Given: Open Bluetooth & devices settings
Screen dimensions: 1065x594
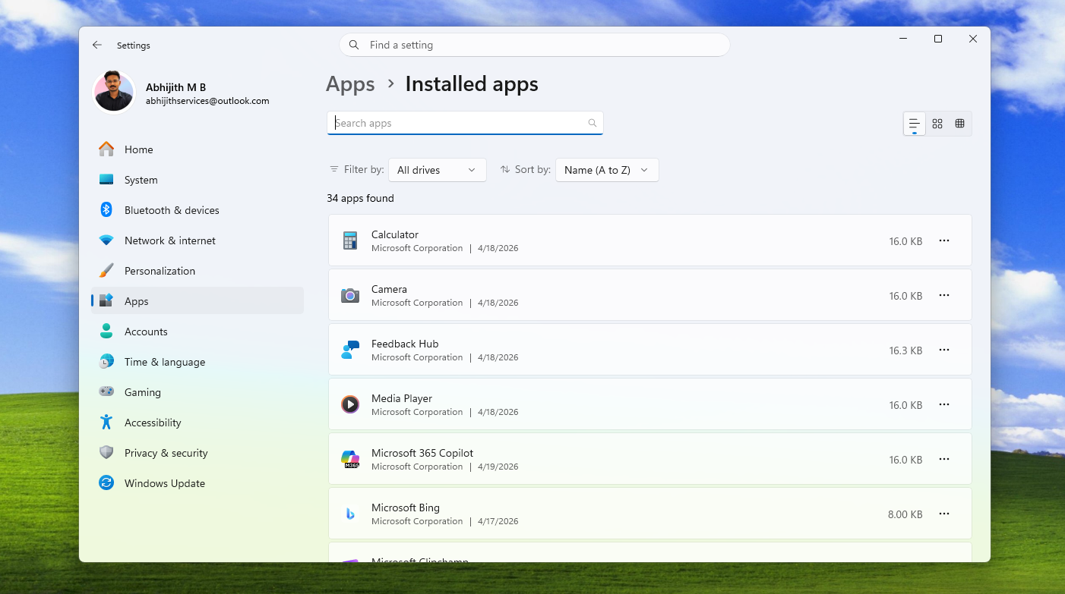Looking at the screenshot, I should (x=171, y=210).
